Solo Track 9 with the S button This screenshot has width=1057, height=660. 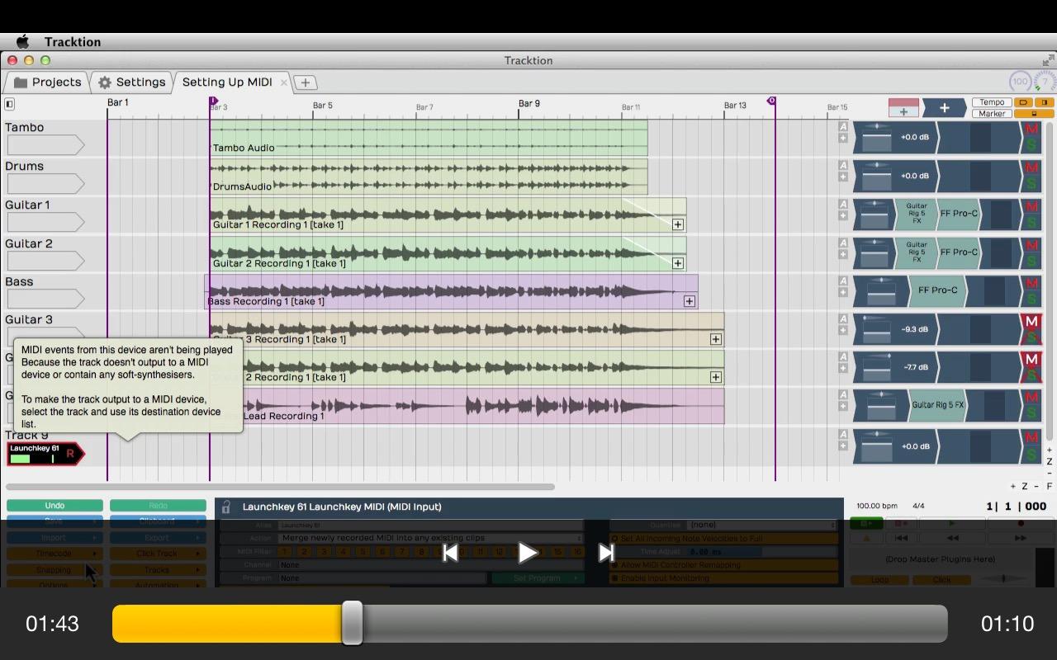pyautogui.click(x=1031, y=454)
